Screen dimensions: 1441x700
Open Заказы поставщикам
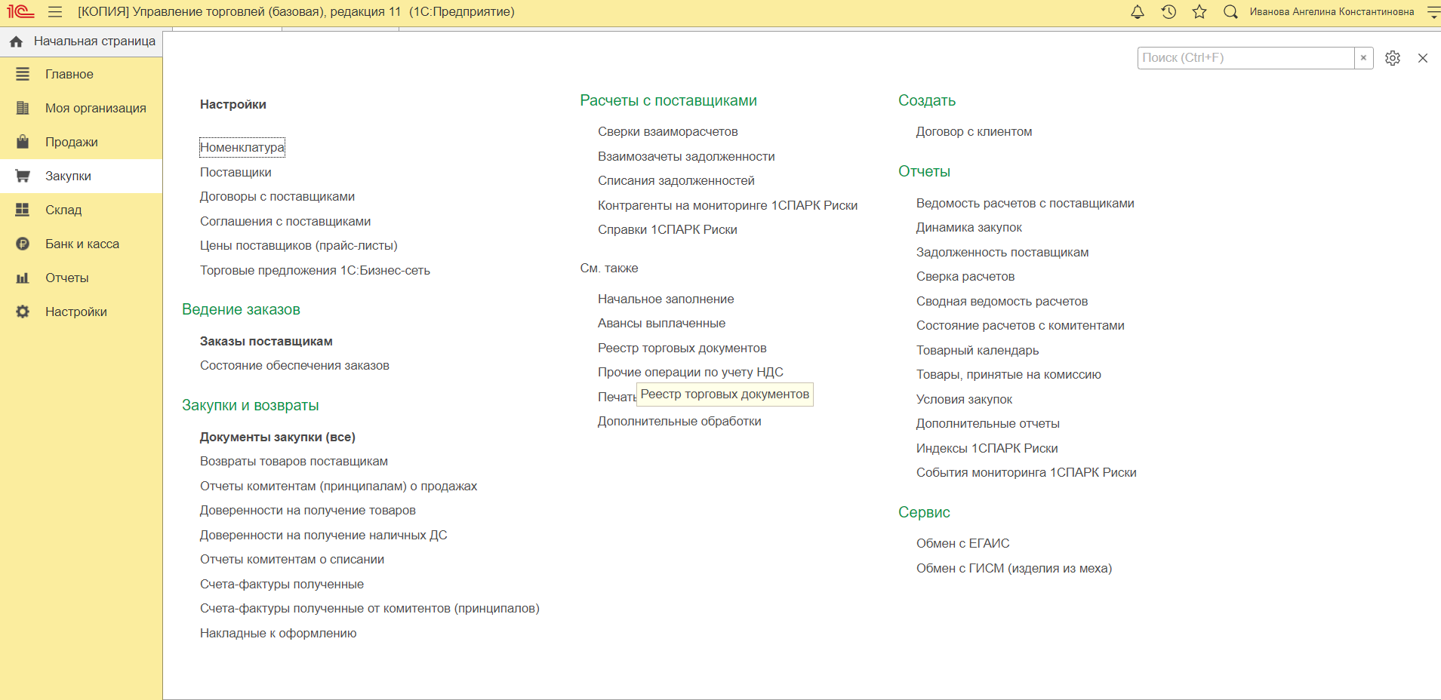click(x=266, y=341)
